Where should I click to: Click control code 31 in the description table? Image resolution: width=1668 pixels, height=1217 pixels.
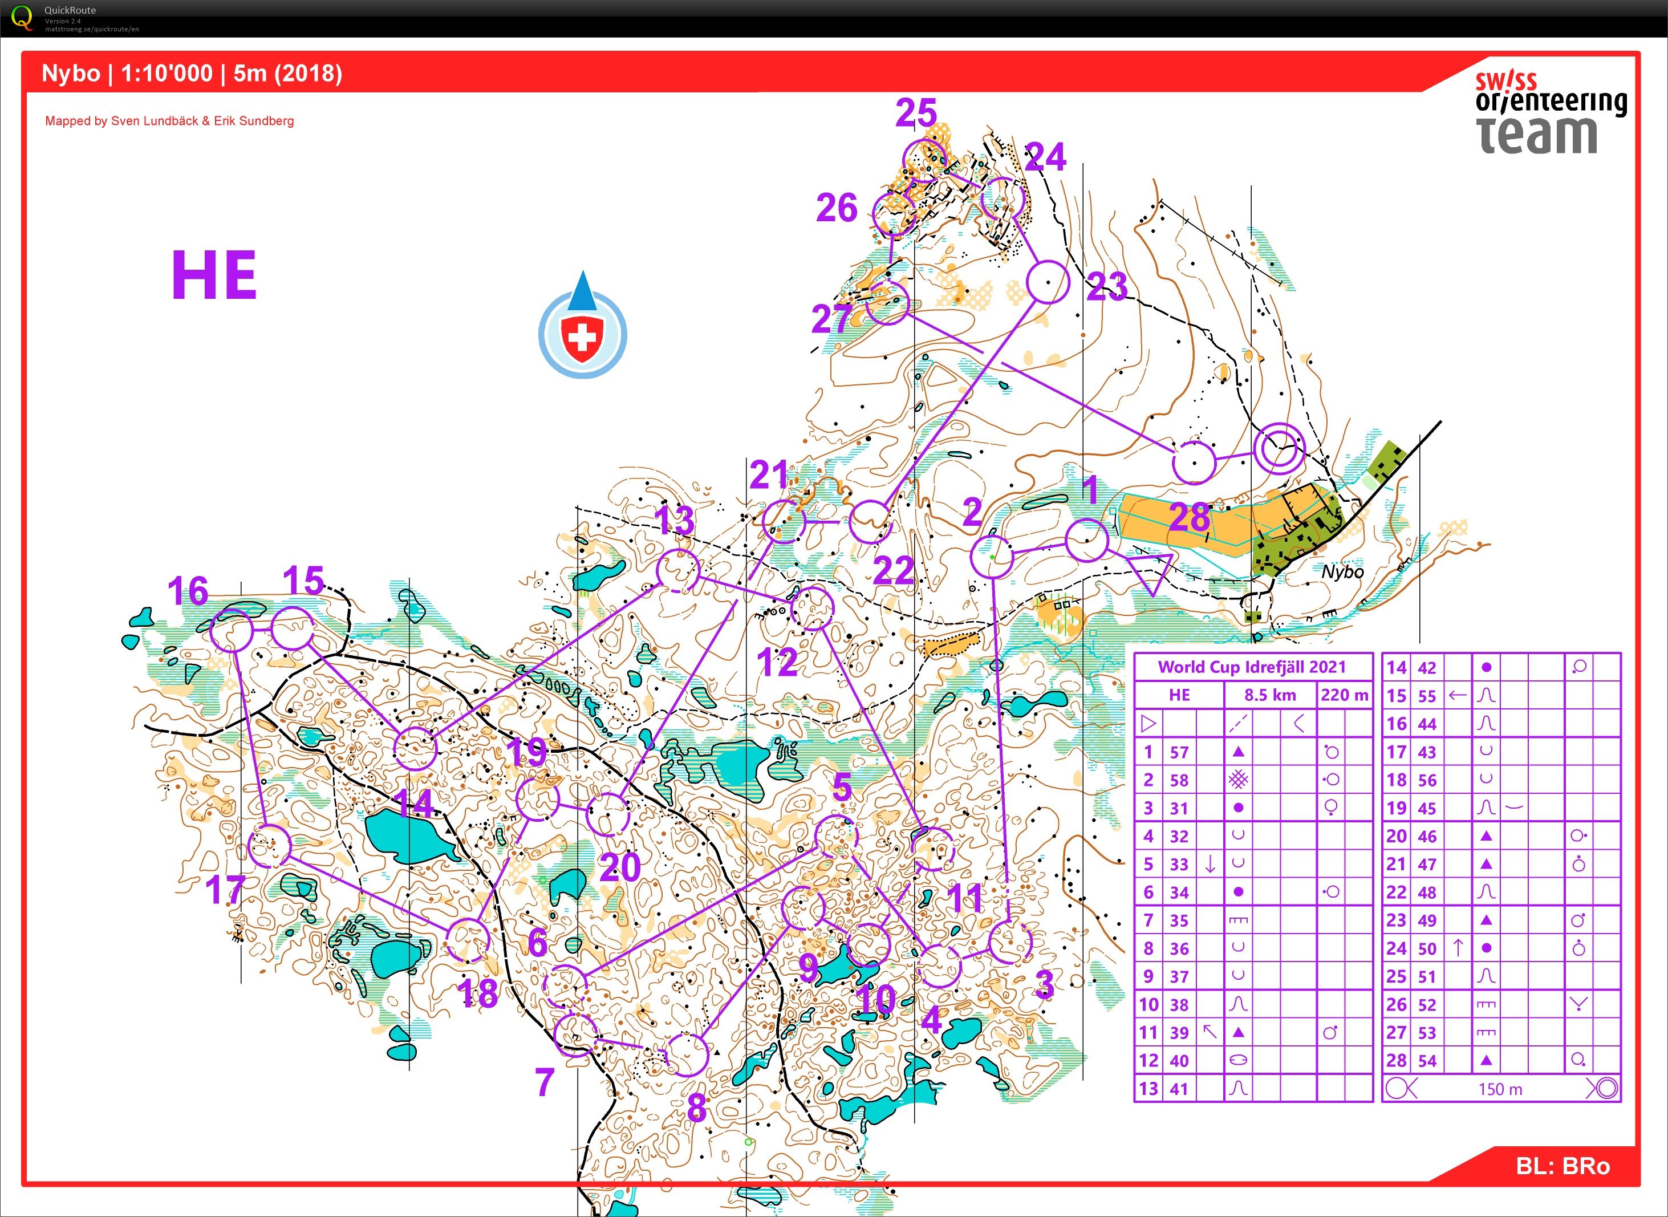tap(1179, 808)
